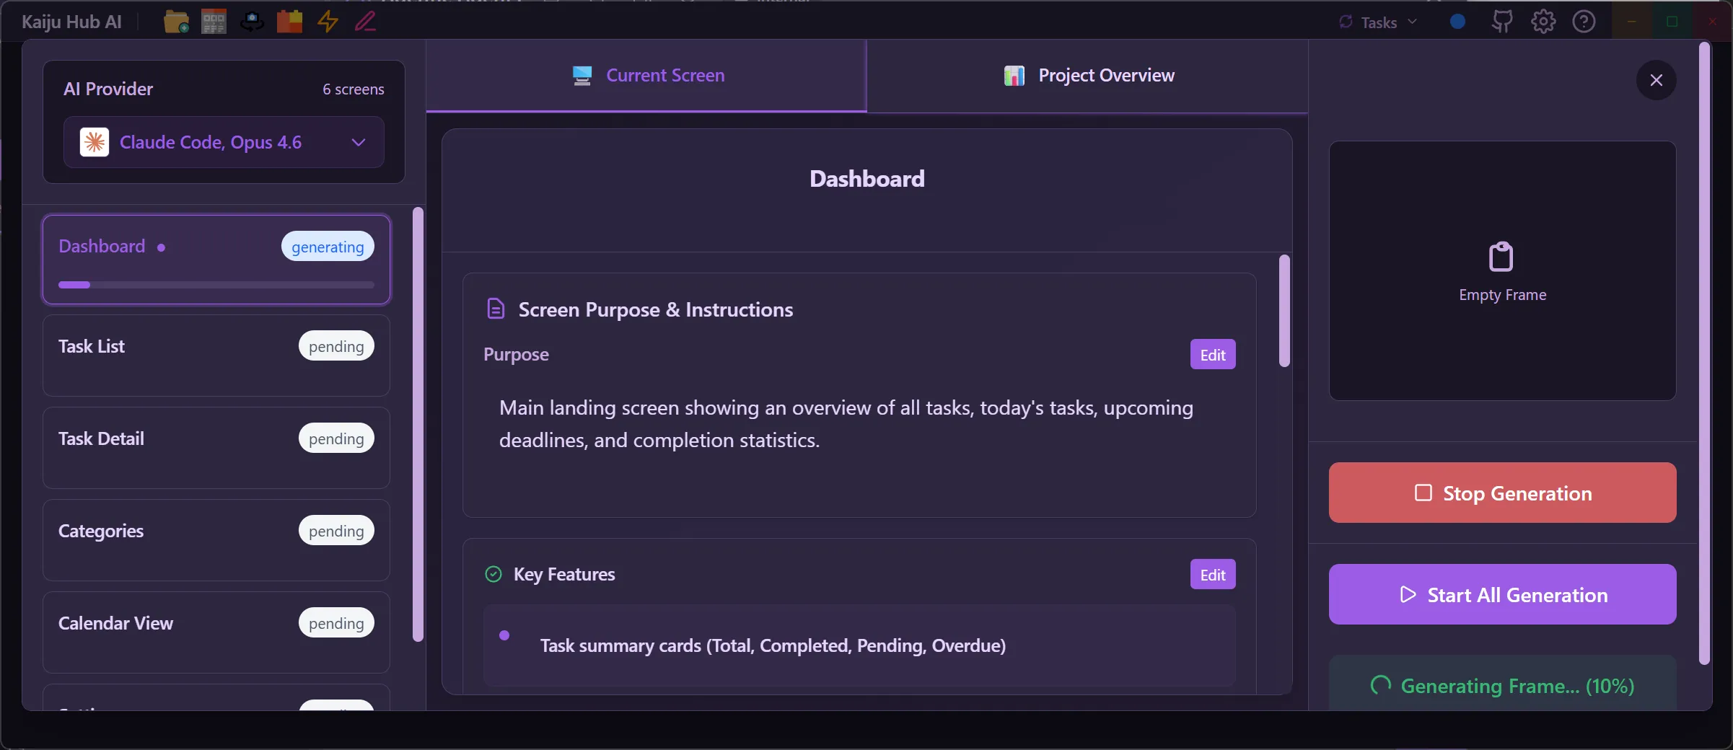1733x750 pixels.
Task: Click the 'Kaiju Hub AI' app title
Action: click(71, 22)
